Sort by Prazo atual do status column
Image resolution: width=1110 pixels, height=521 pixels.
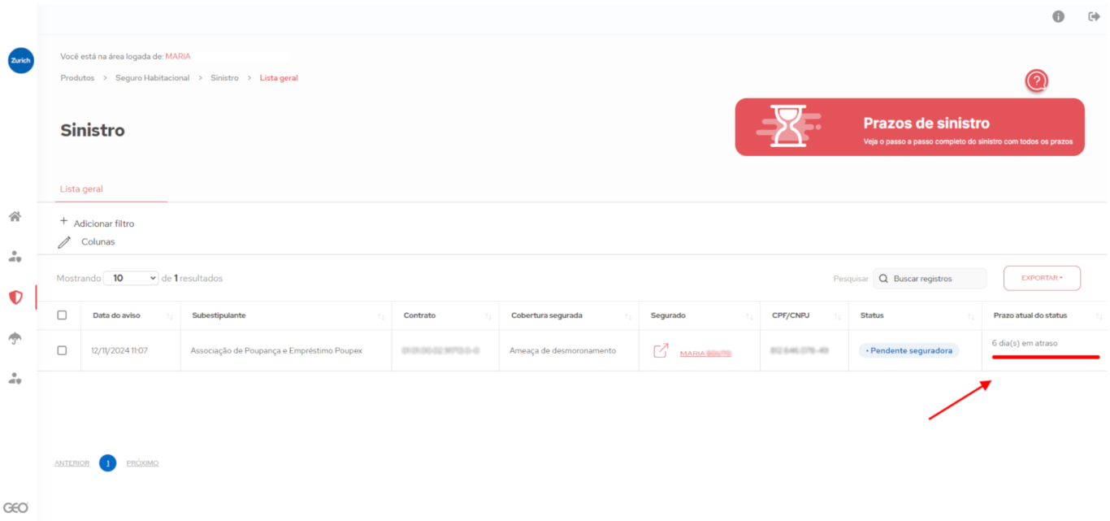point(1044,315)
